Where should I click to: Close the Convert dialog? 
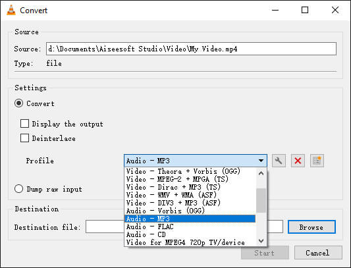click(335, 10)
